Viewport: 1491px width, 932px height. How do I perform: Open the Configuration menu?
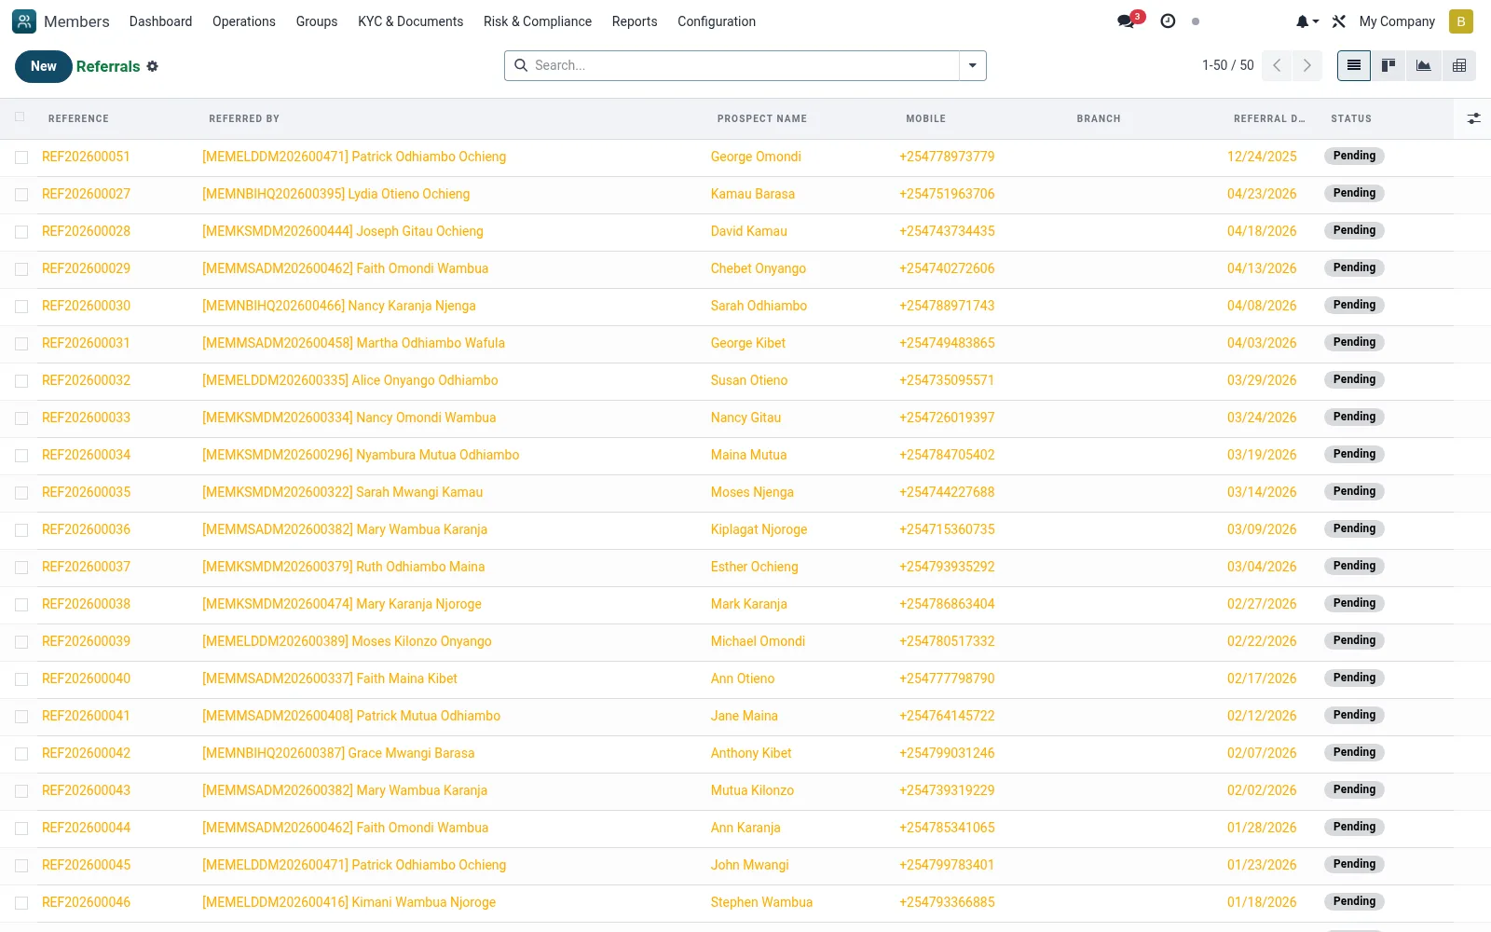pos(717,21)
